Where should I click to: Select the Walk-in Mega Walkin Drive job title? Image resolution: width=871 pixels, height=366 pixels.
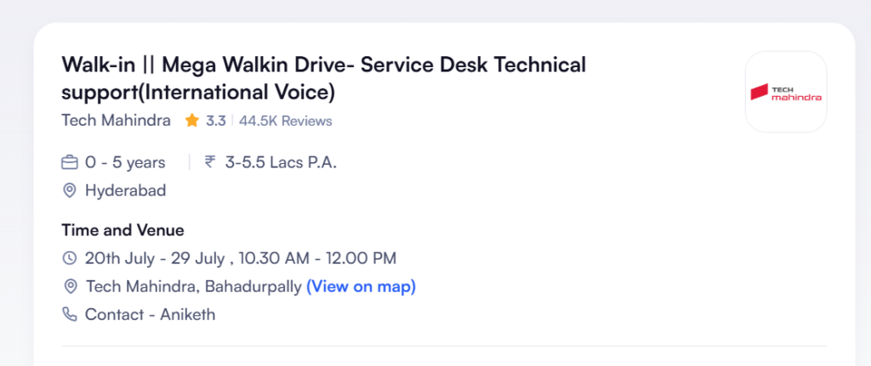pos(324,79)
